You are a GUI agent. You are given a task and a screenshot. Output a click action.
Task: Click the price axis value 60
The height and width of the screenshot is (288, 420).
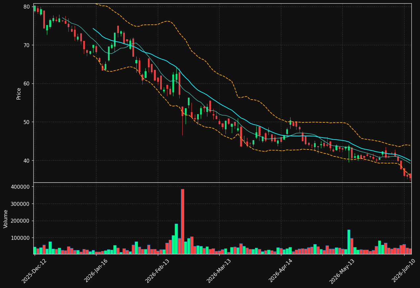pyautogui.click(x=27, y=83)
